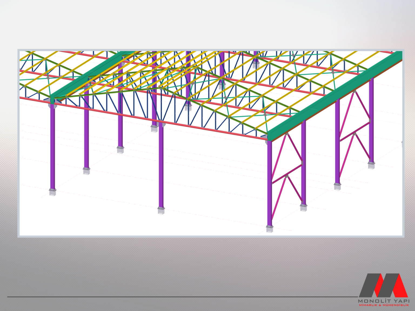The width and height of the screenshot is (415, 311).
Task: Click the base plate of the leftmost front column
Action: coord(52,192)
